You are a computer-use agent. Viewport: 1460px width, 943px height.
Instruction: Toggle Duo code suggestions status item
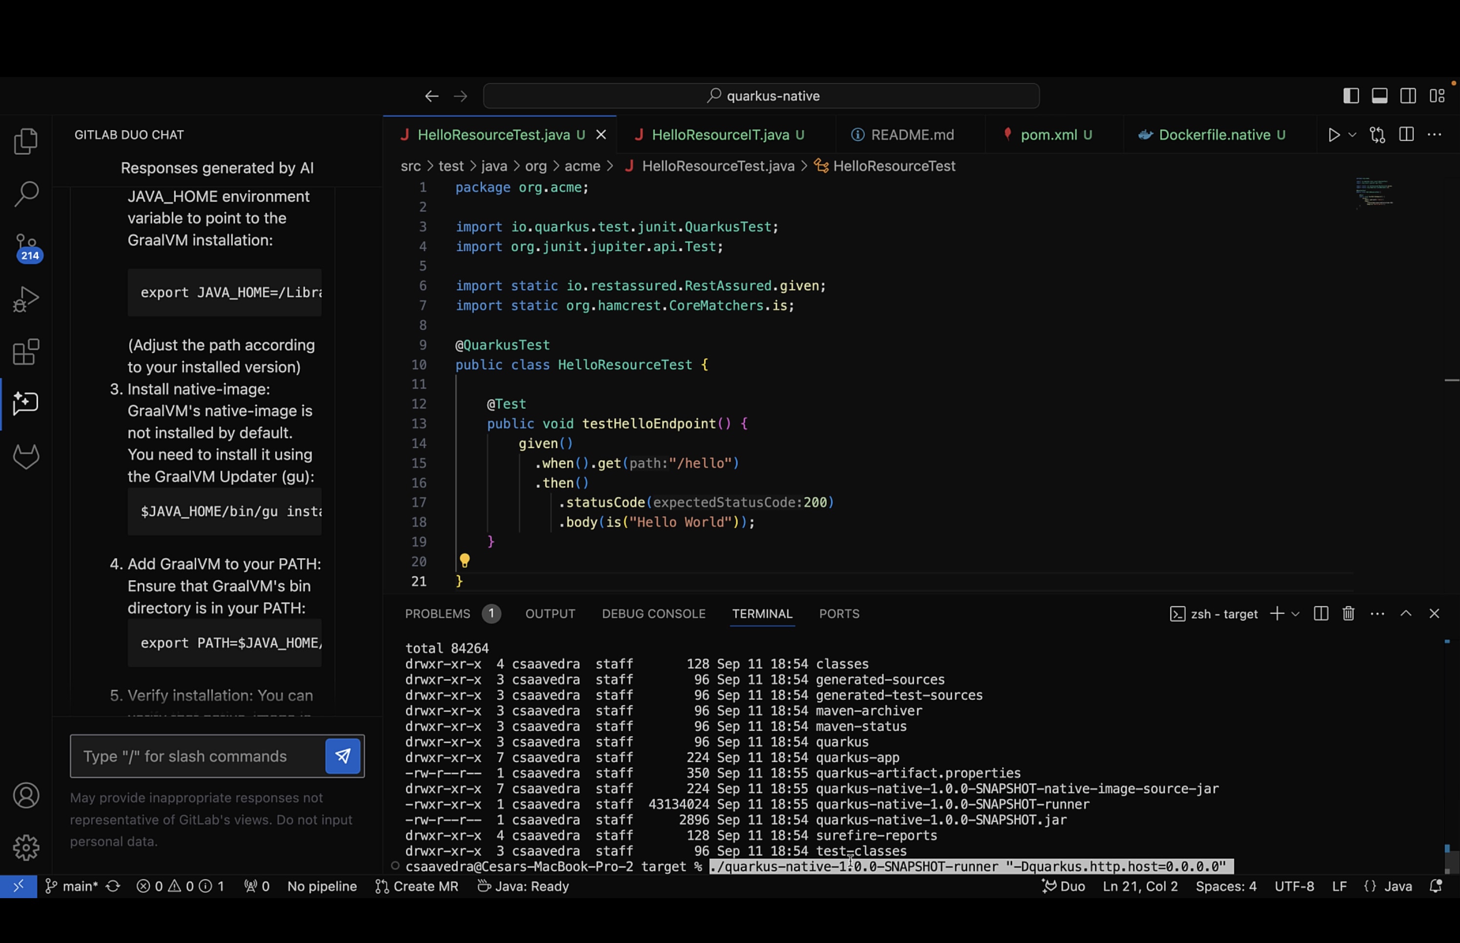(1063, 886)
